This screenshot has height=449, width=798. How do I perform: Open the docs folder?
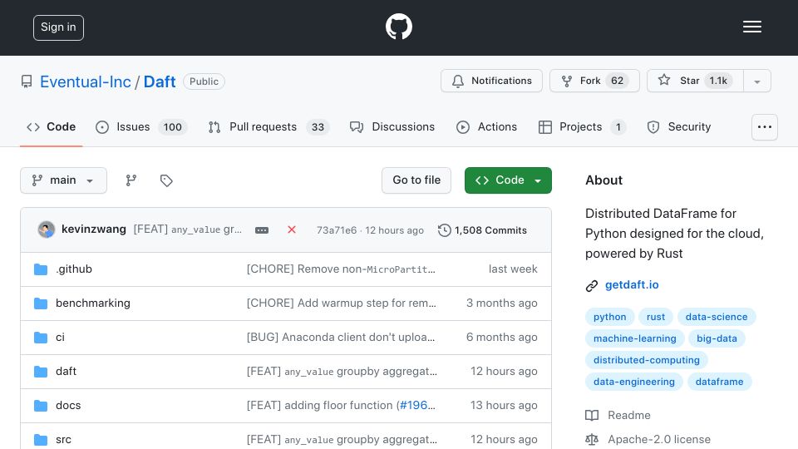[x=68, y=405]
